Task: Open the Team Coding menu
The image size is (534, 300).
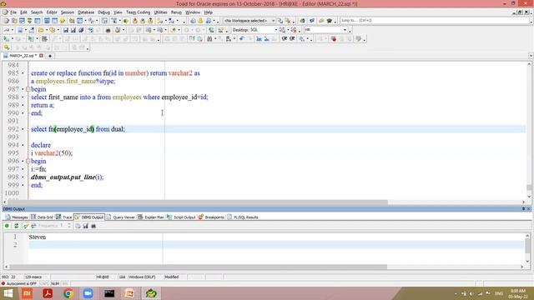Action: pyautogui.click(x=138, y=12)
